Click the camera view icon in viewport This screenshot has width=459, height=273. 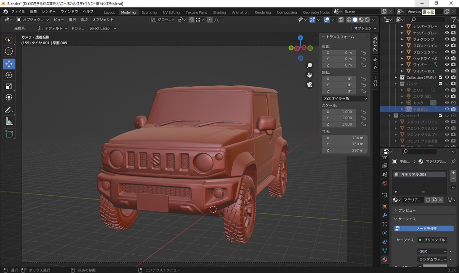click(309, 84)
